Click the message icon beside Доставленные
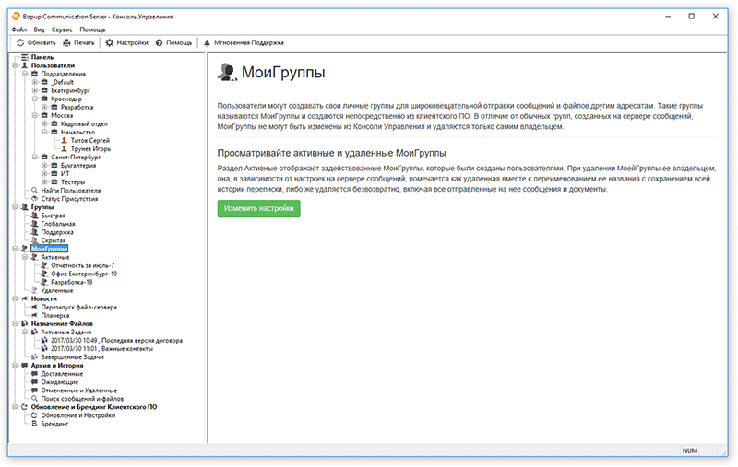 point(34,374)
